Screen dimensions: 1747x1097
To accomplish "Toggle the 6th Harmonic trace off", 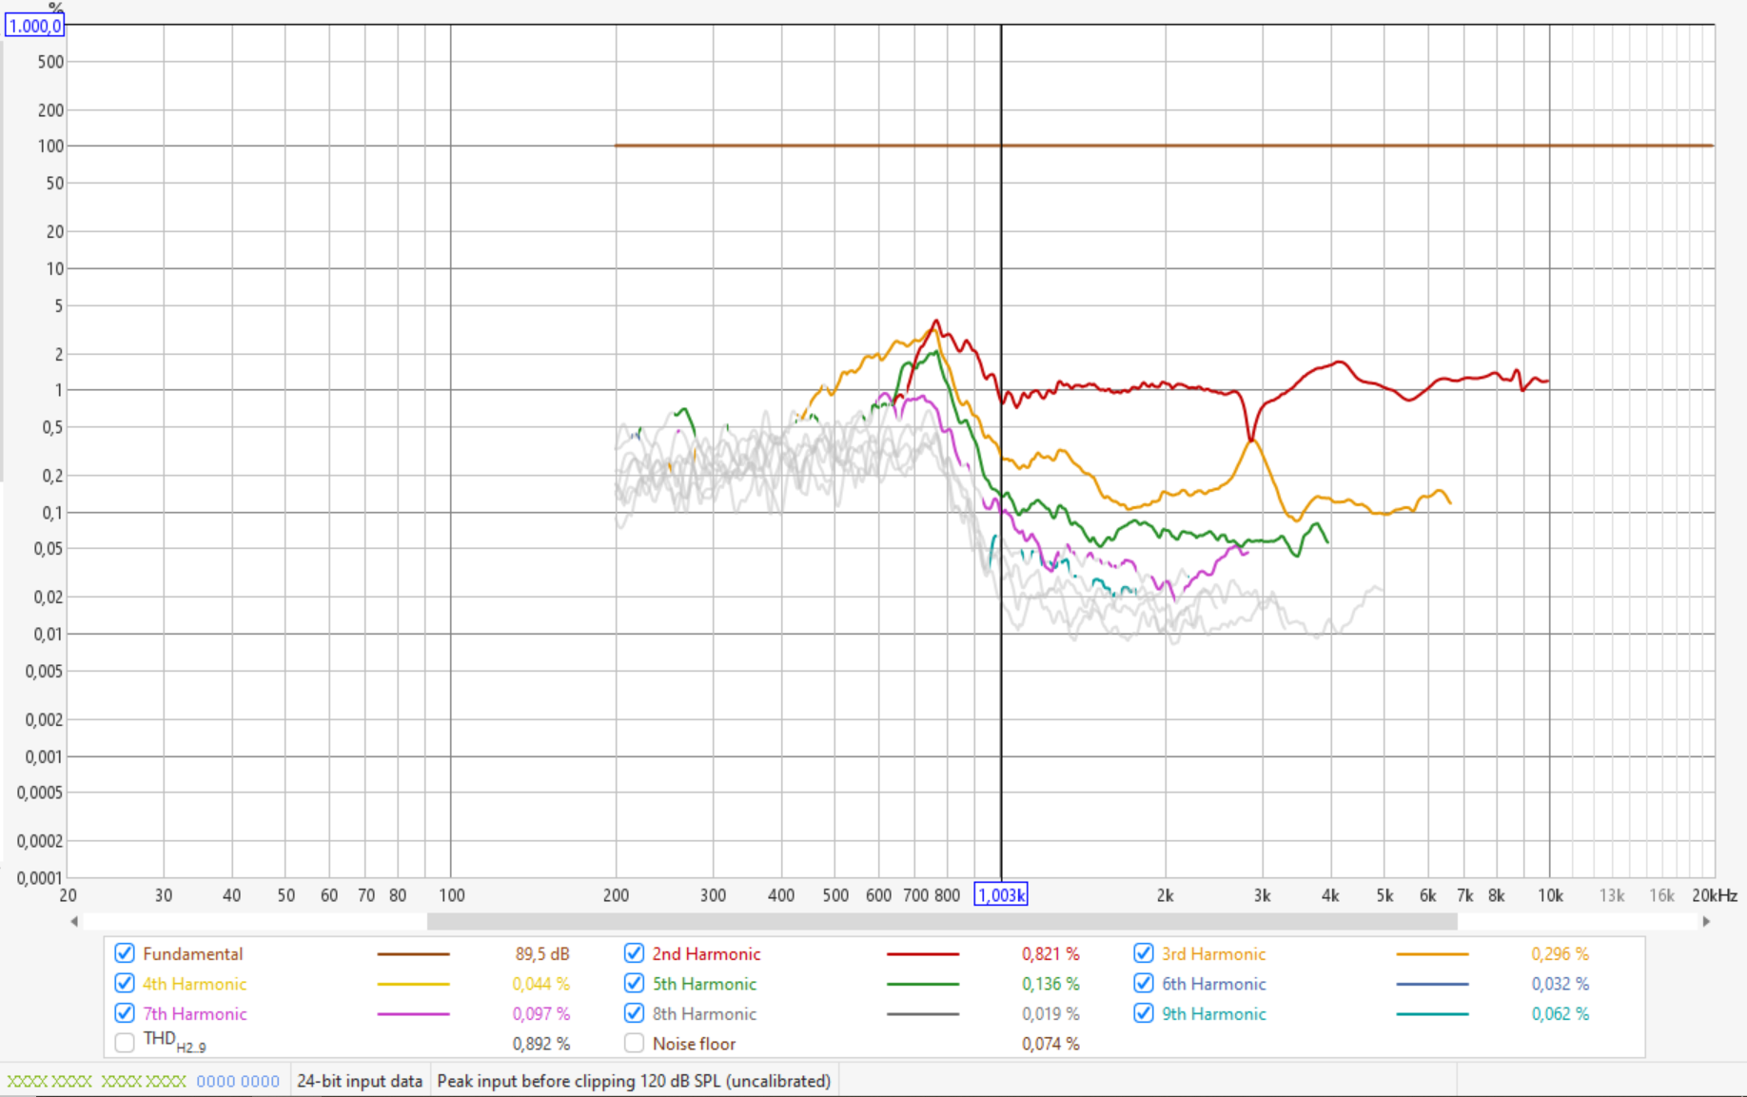I will point(1144,984).
